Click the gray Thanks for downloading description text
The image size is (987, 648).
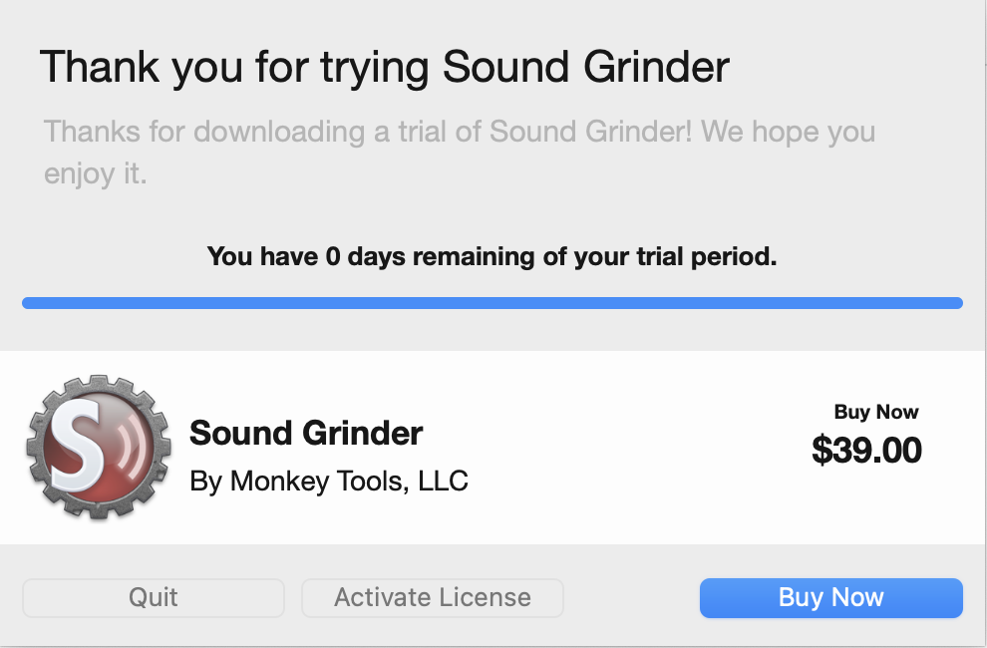(459, 153)
